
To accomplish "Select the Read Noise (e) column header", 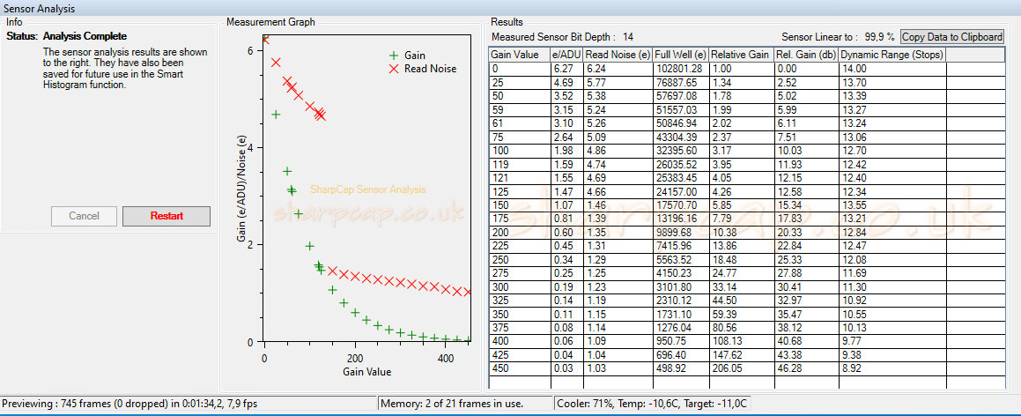I will (618, 55).
